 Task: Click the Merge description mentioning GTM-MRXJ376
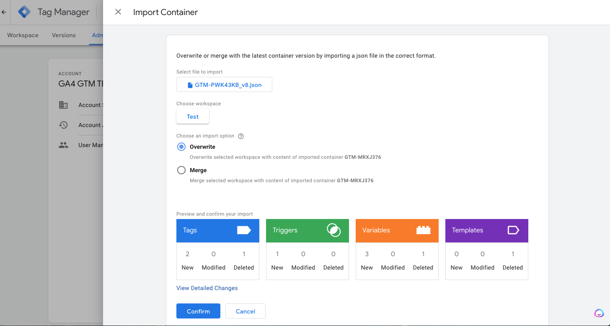click(282, 181)
